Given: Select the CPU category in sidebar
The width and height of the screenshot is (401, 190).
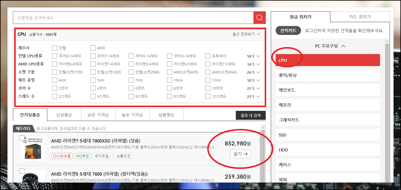Looking at the screenshot, I should click(x=328, y=60).
